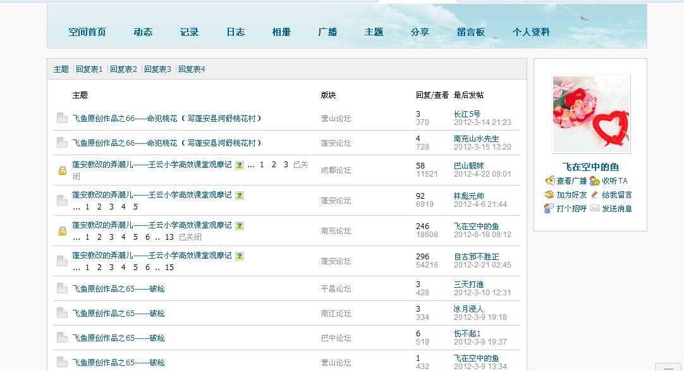
Task: Click the 打个招呼 greeting bubble icon
Action: (549, 209)
